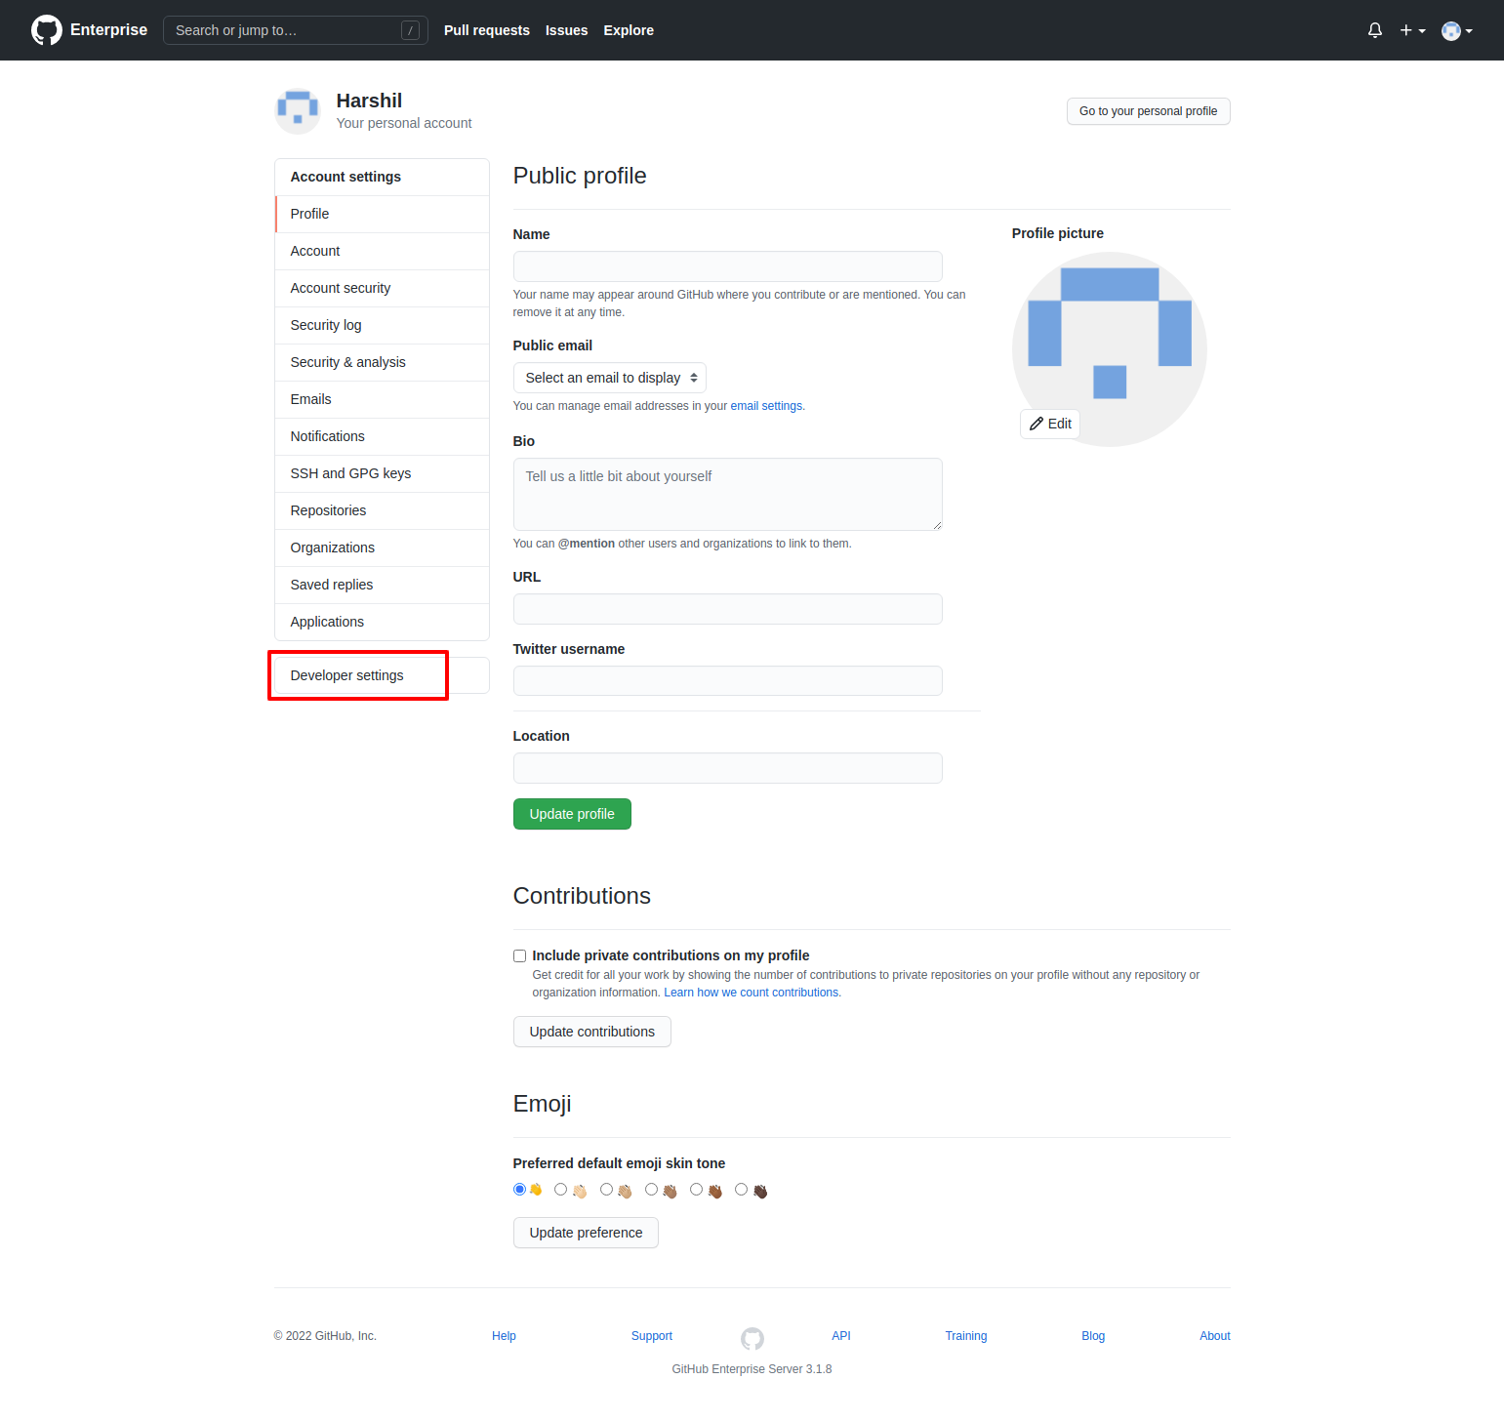Click into the URL input field
This screenshot has height=1420, width=1504.
click(x=727, y=609)
